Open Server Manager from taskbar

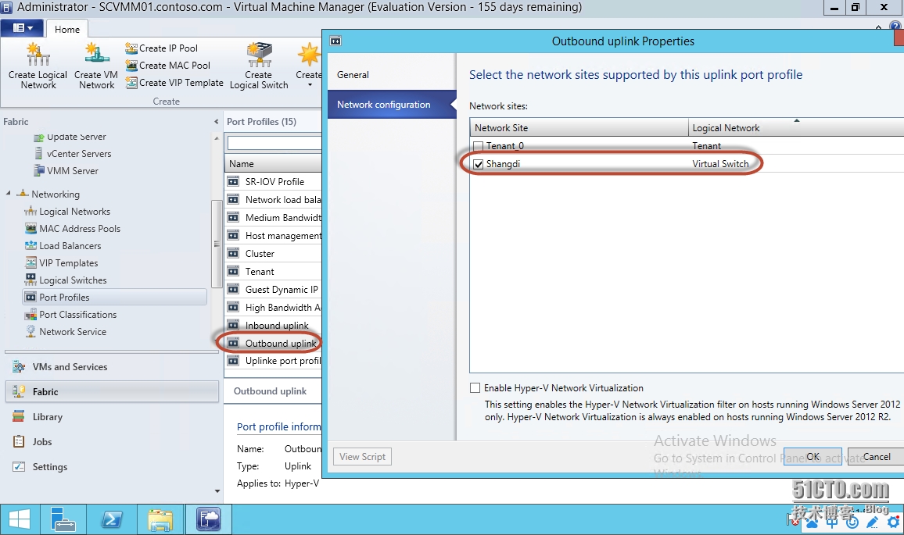click(x=63, y=519)
